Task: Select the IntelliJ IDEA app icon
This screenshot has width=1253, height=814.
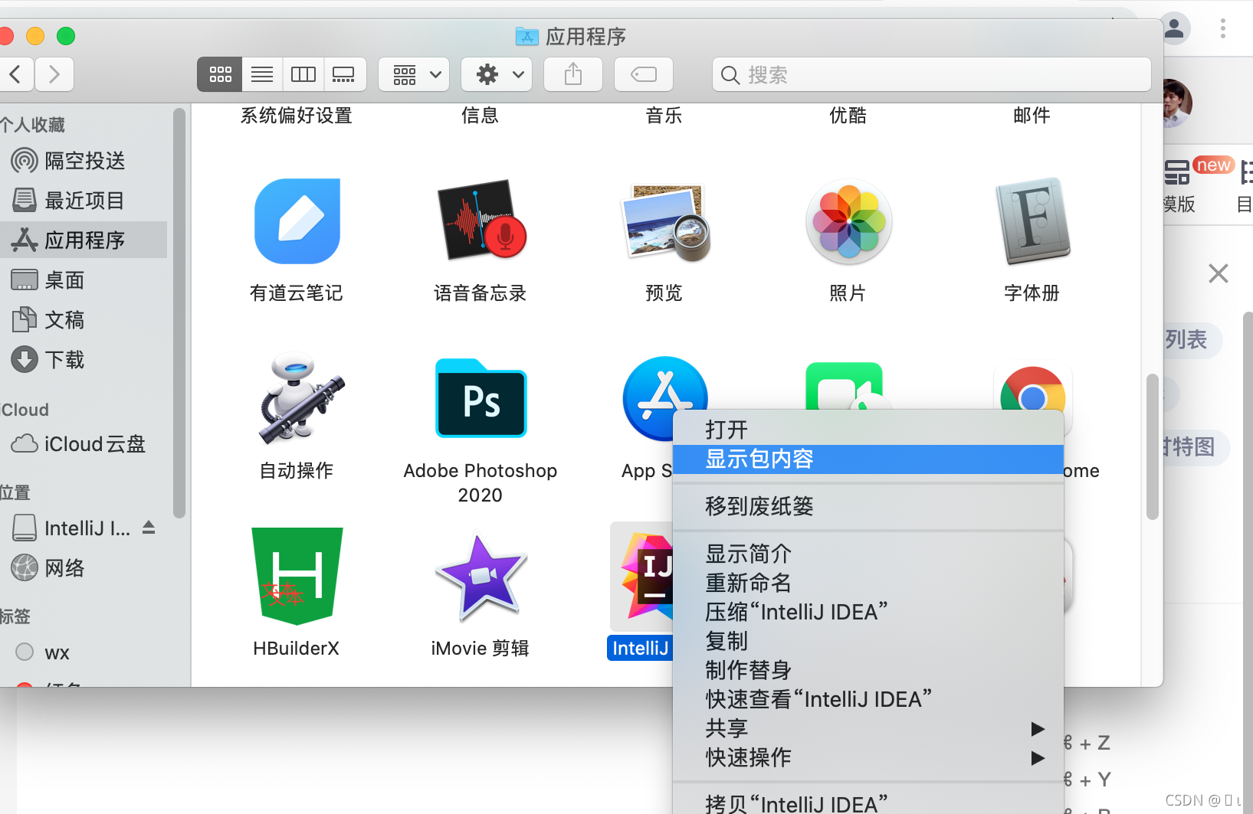Action: click(x=646, y=577)
